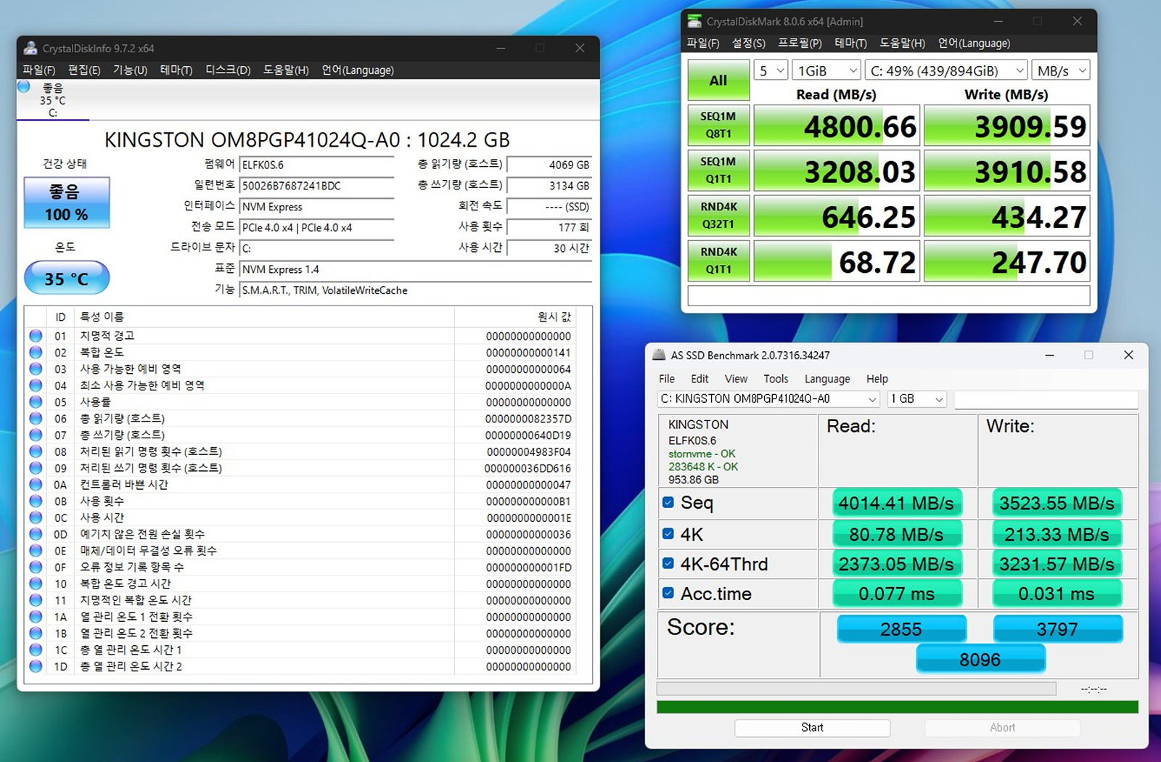Start the RND4K Q1T1 test
Viewport: 1161px width, 762px height.
718,261
